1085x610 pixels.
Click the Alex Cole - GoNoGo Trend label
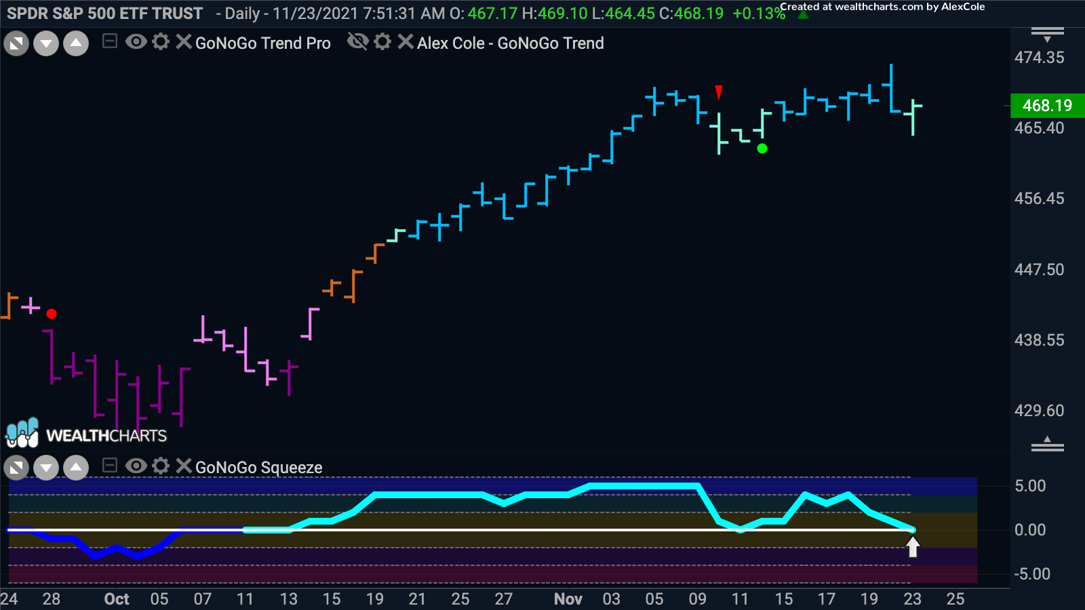[x=511, y=43]
